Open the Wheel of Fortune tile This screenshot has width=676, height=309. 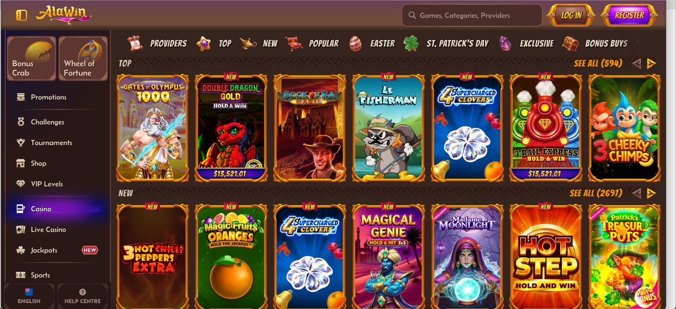[x=83, y=59]
